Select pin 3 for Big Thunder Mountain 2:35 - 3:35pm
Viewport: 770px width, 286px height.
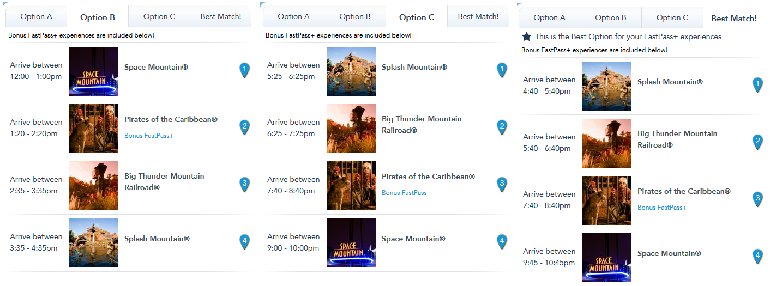click(x=245, y=185)
